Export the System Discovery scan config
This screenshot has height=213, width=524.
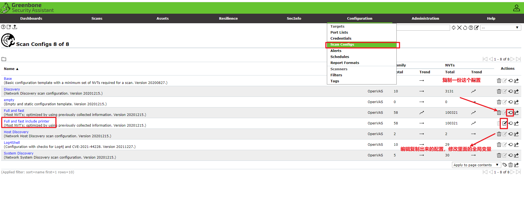click(x=516, y=155)
